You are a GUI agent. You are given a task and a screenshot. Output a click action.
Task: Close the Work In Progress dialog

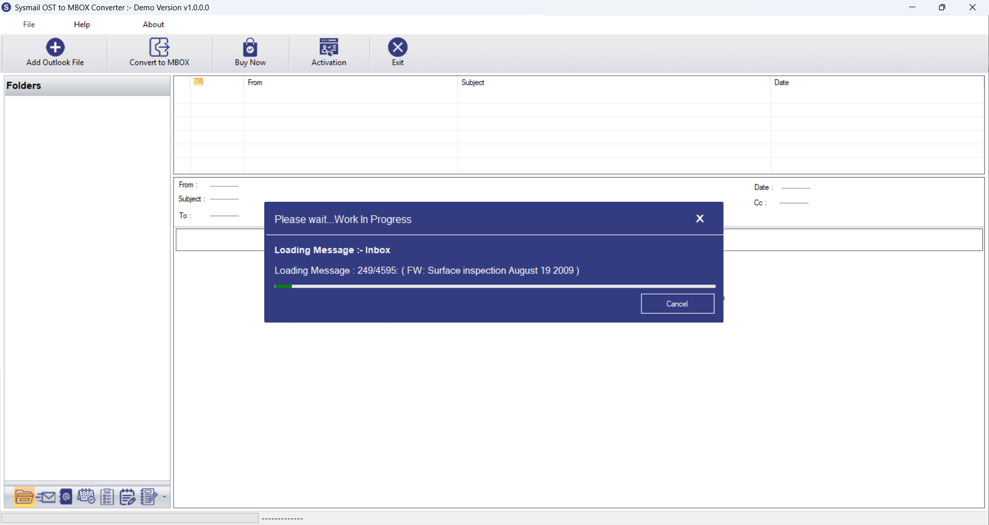700,219
